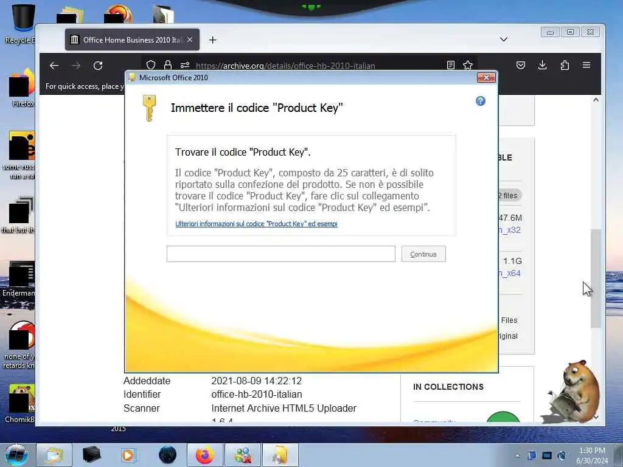Click the Firefox taskbar button
This screenshot has width=623, height=467.
(205, 455)
